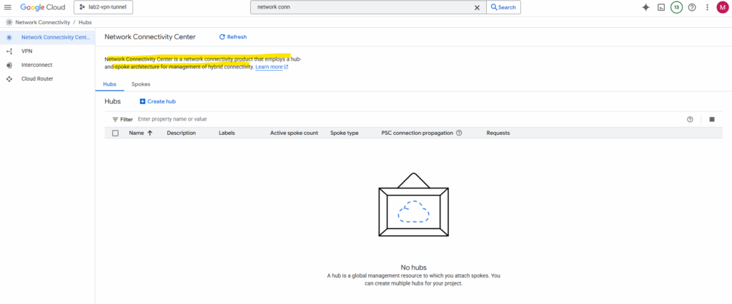Sort by Name column header

click(x=141, y=133)
